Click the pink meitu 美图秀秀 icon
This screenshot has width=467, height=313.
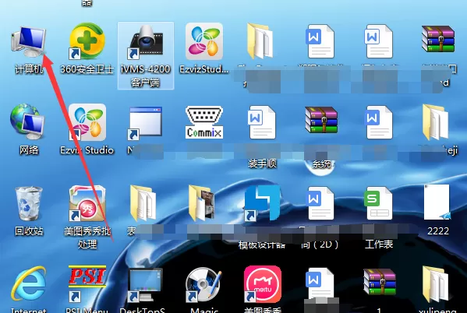pos(263,284)
